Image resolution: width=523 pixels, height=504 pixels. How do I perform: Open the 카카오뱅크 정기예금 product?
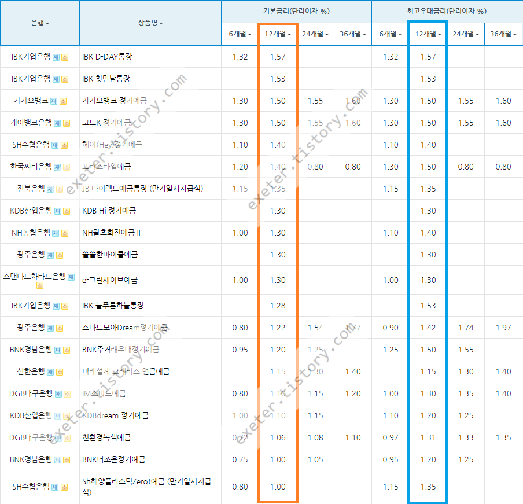point(115,101)
